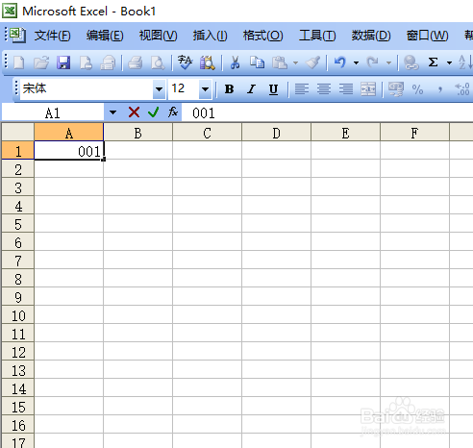The height and width of the screenshot is (448, 473).
Task: Open a file with the Open folder icon
Action: [41, 62]
